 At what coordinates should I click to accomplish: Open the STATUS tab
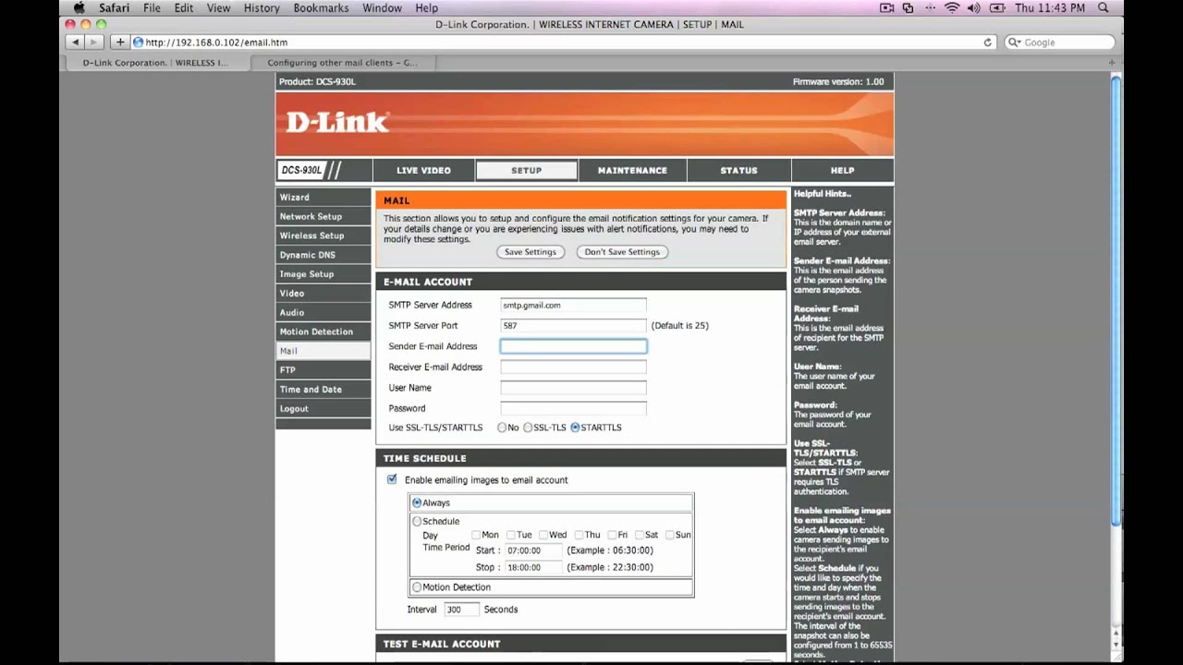pyautogui.click(x=738, y=170)
